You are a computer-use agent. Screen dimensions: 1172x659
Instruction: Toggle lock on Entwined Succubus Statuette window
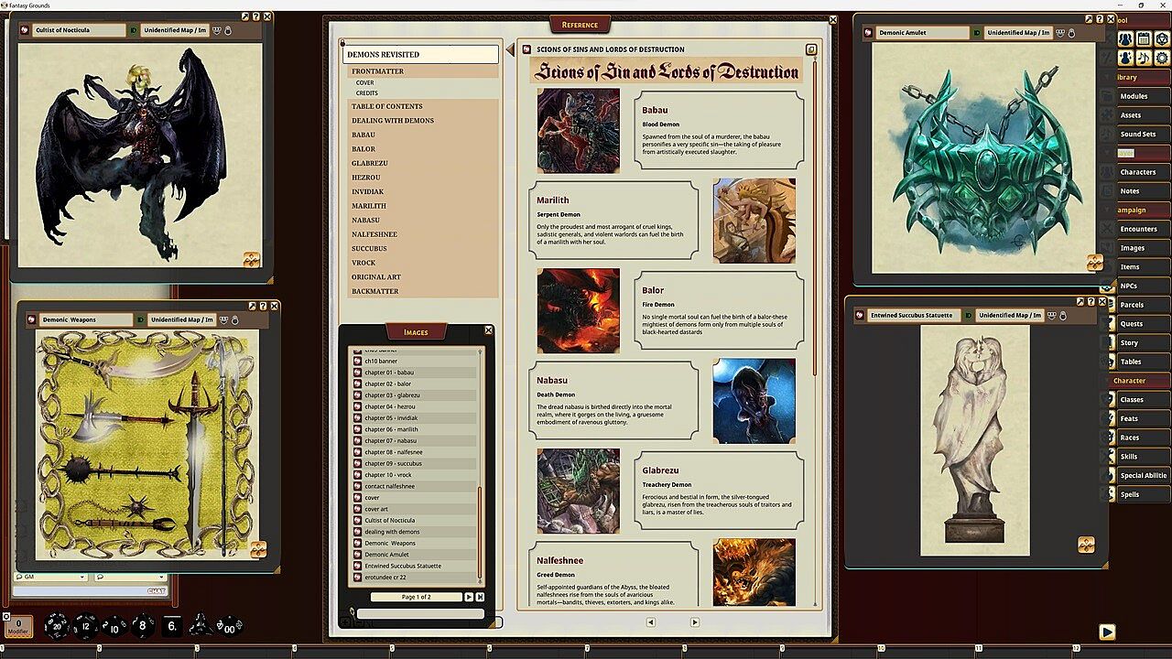coord(1063,315)
